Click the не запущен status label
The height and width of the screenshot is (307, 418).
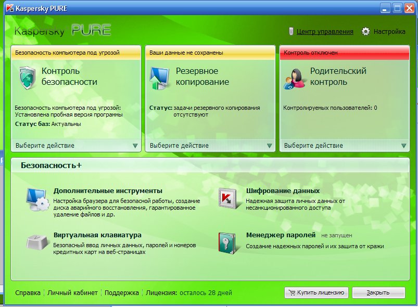pyautogui.click(x=336, y=236)
